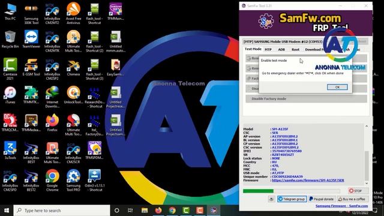The image size is (384, 216).
Task: Open File Explorer in taskbar
Action: click(145, 211)
